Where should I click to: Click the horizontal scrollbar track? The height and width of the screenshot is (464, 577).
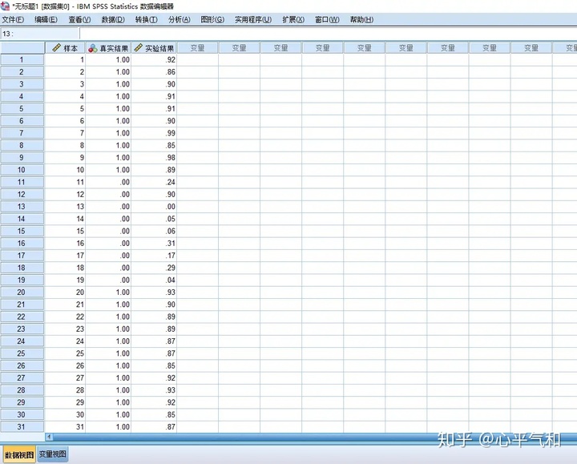click(315, 437)
